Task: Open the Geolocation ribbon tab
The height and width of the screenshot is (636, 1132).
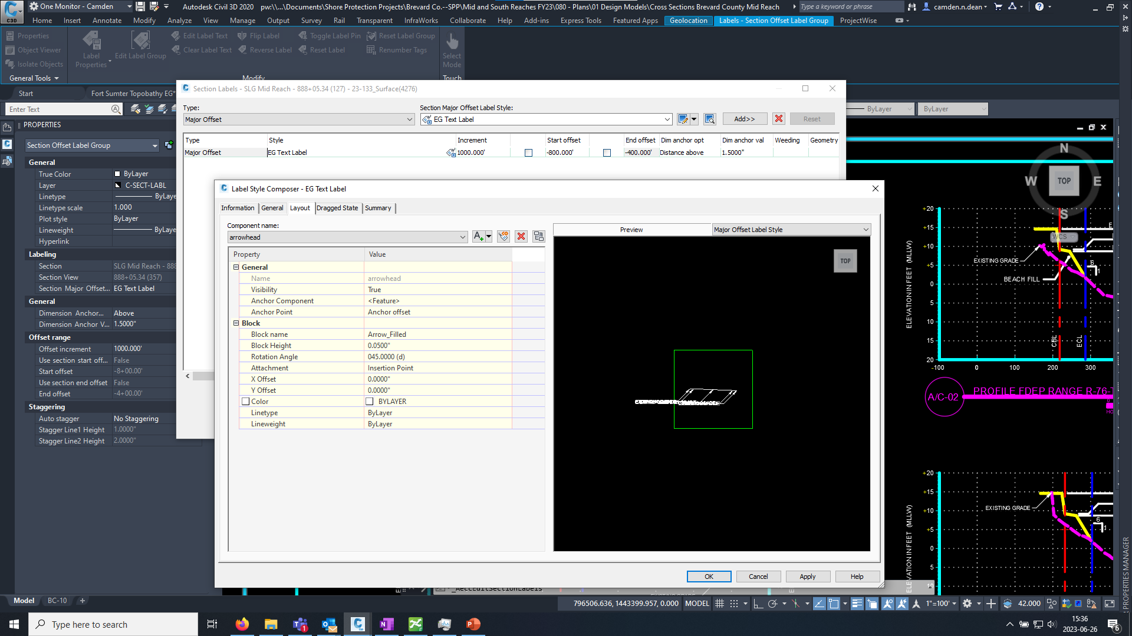Action: 688,20
